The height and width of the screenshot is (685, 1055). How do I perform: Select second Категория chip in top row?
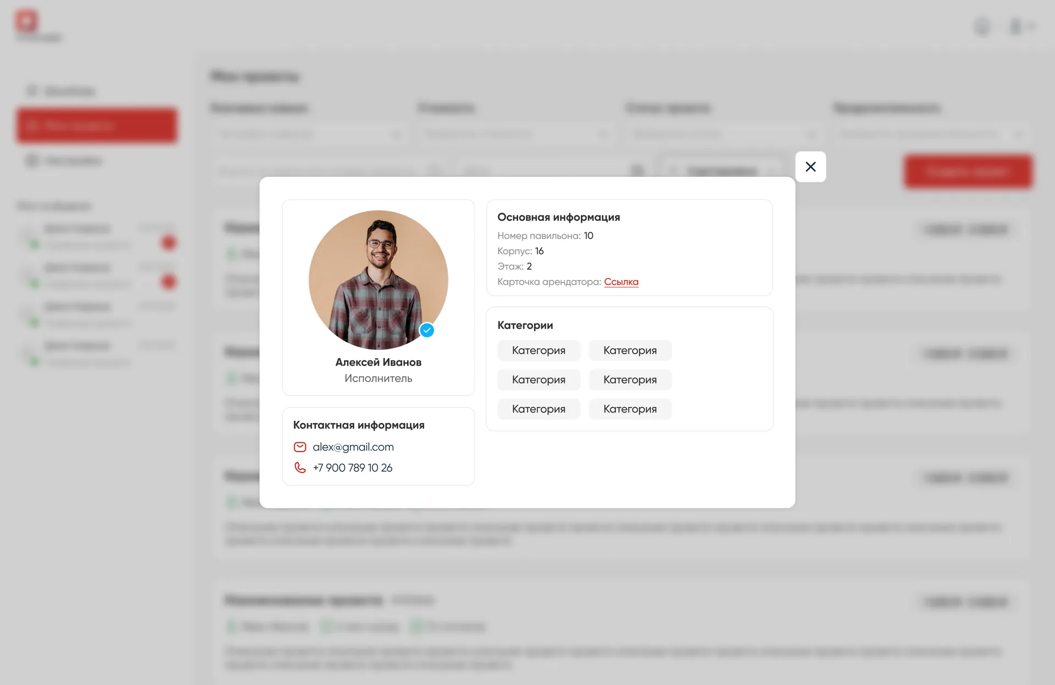630,350
